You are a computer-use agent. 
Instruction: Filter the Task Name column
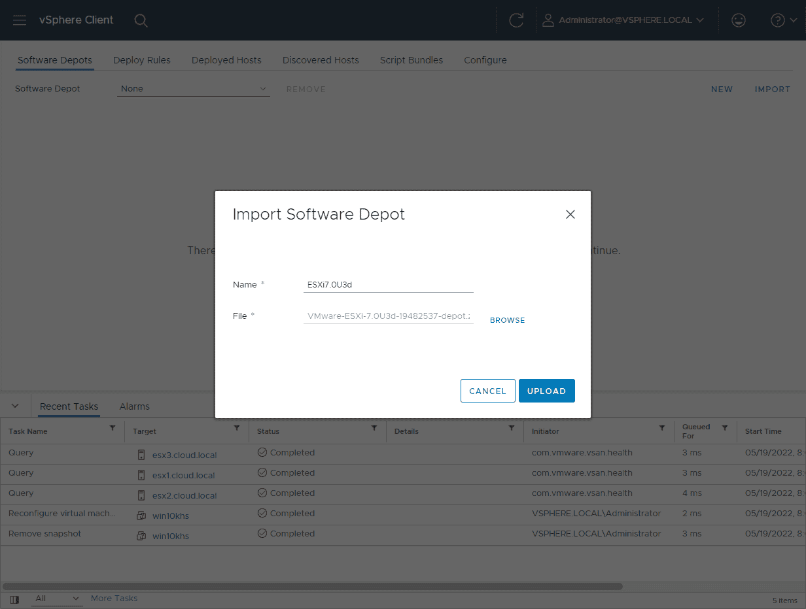(113, 428)
